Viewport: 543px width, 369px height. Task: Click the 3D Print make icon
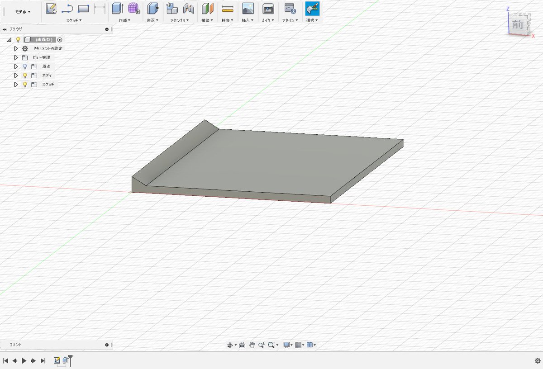(268, 8)
